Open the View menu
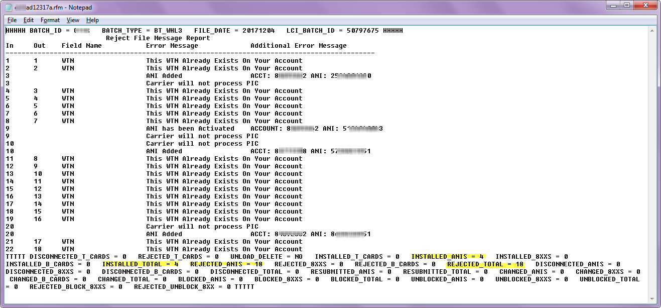661x308 pixels. tap(73, 20)
